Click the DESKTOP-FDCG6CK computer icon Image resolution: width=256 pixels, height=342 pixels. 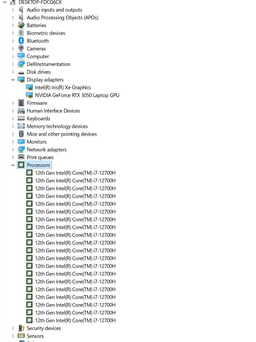(x=13, y=2)
